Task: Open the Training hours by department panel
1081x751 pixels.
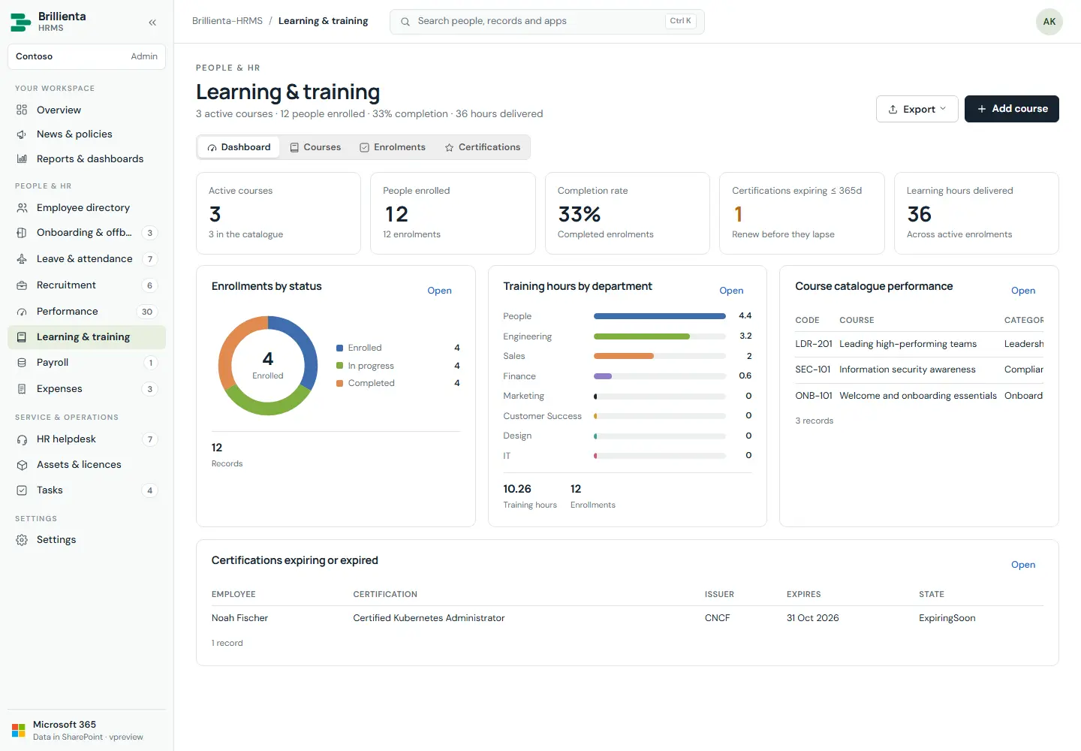Action: (x=731, y=291)
